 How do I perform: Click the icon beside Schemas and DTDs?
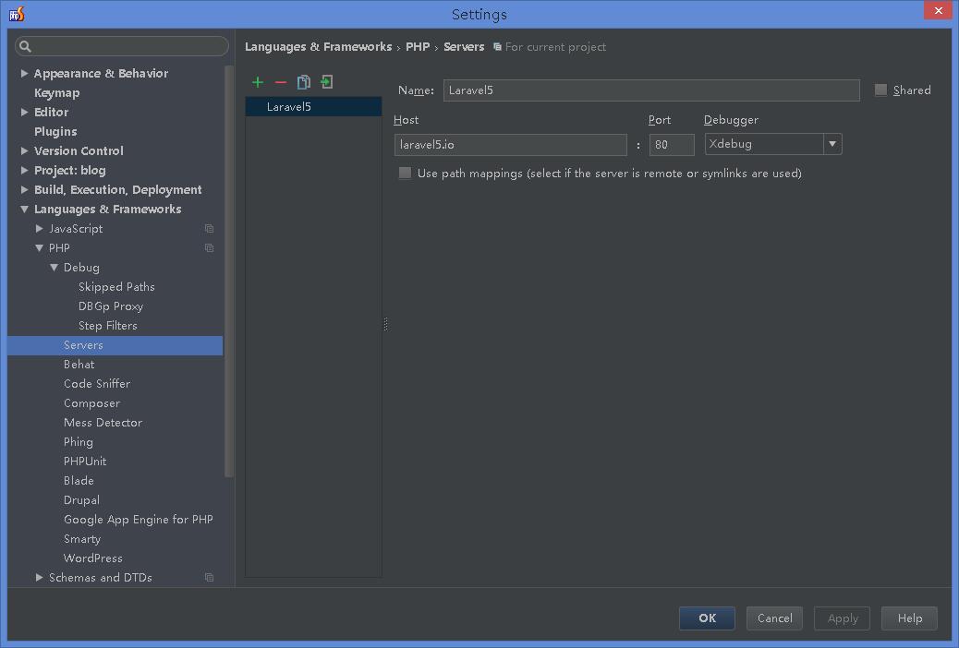[208, 577]
